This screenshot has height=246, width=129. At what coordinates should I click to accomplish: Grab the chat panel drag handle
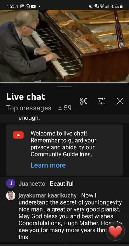point(64,86)
